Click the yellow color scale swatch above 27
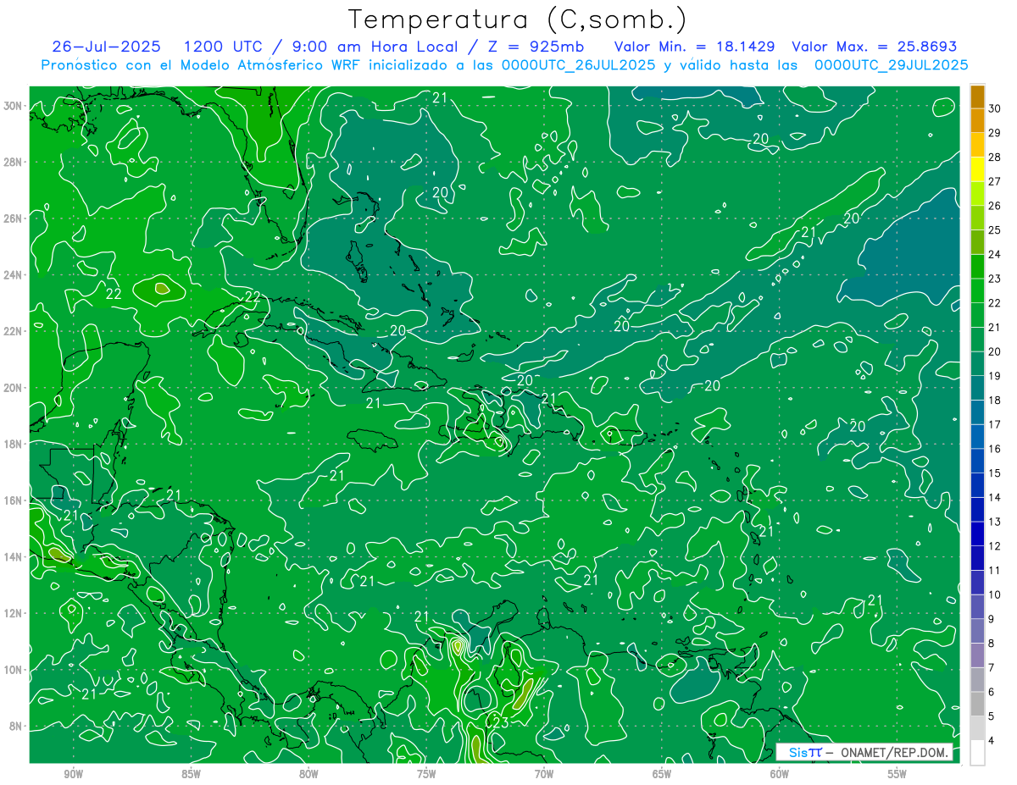This screenshot has width=1017, height=785. point(977,169)
